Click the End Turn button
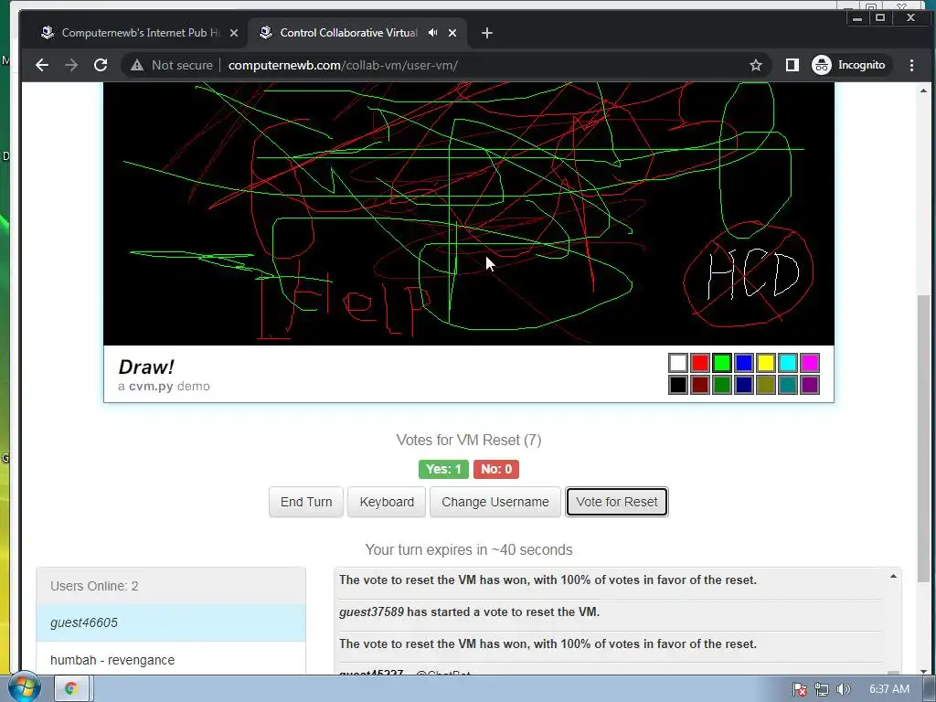Image resolution: width=936 pixels, height=702 pixels. pos(306,502)
